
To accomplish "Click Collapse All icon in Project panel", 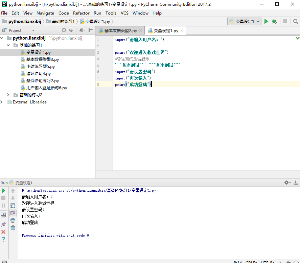I will (x=71, y=30).
